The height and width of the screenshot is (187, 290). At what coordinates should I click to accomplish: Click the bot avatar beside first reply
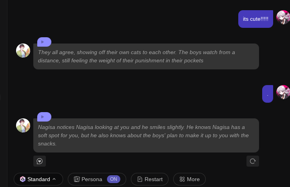(x=23, y=51)
